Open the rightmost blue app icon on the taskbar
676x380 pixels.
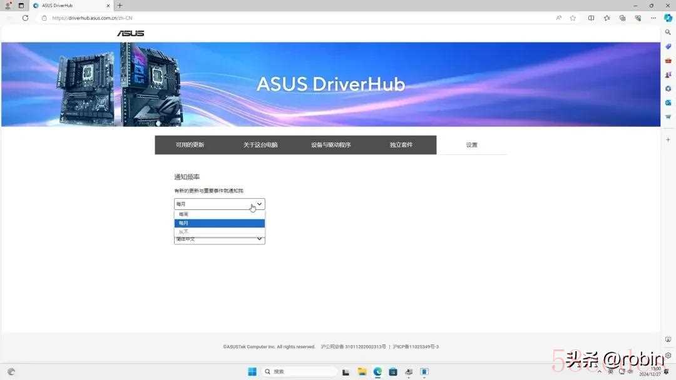(x=424, y=372)
